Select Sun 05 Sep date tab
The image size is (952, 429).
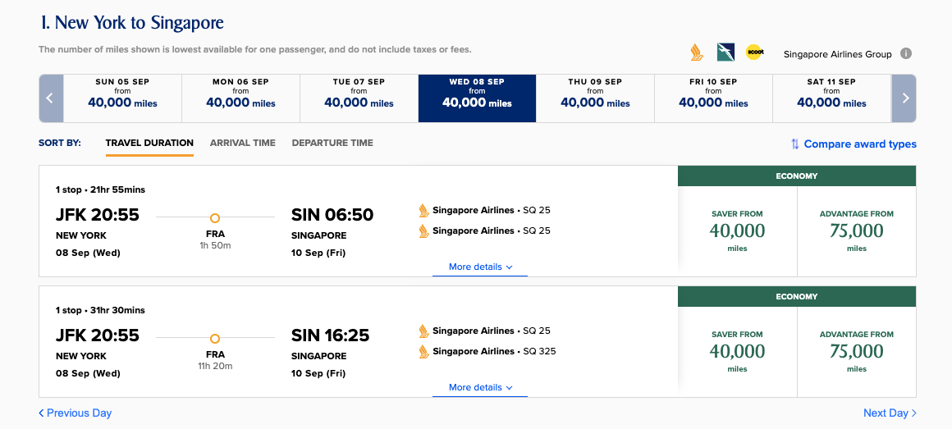[122, 98]
